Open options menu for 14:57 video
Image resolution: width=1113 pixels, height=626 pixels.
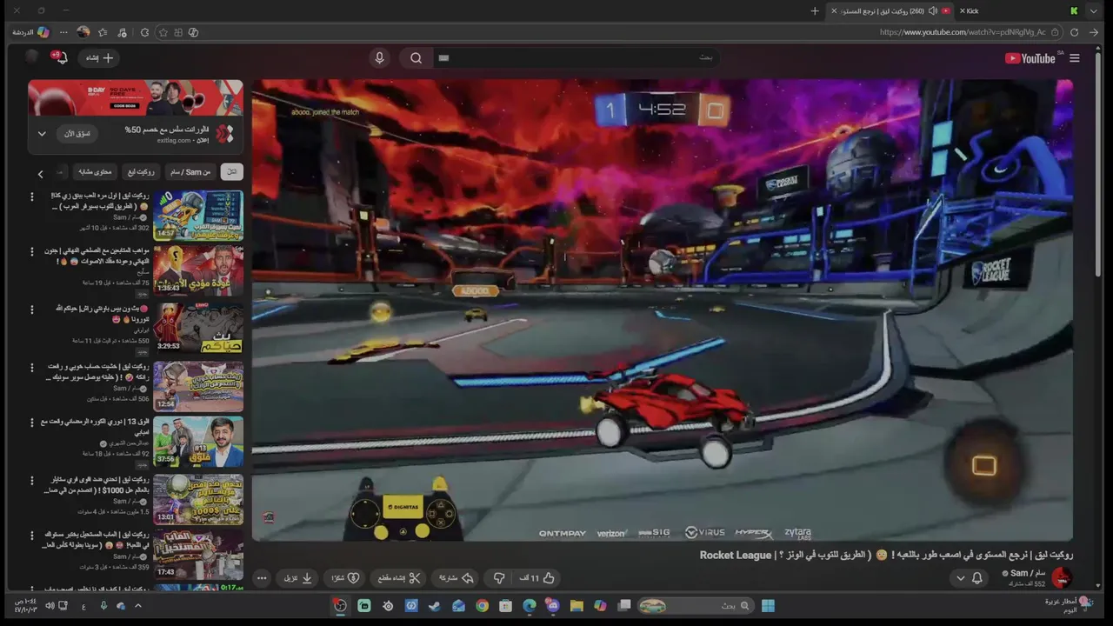32,196
